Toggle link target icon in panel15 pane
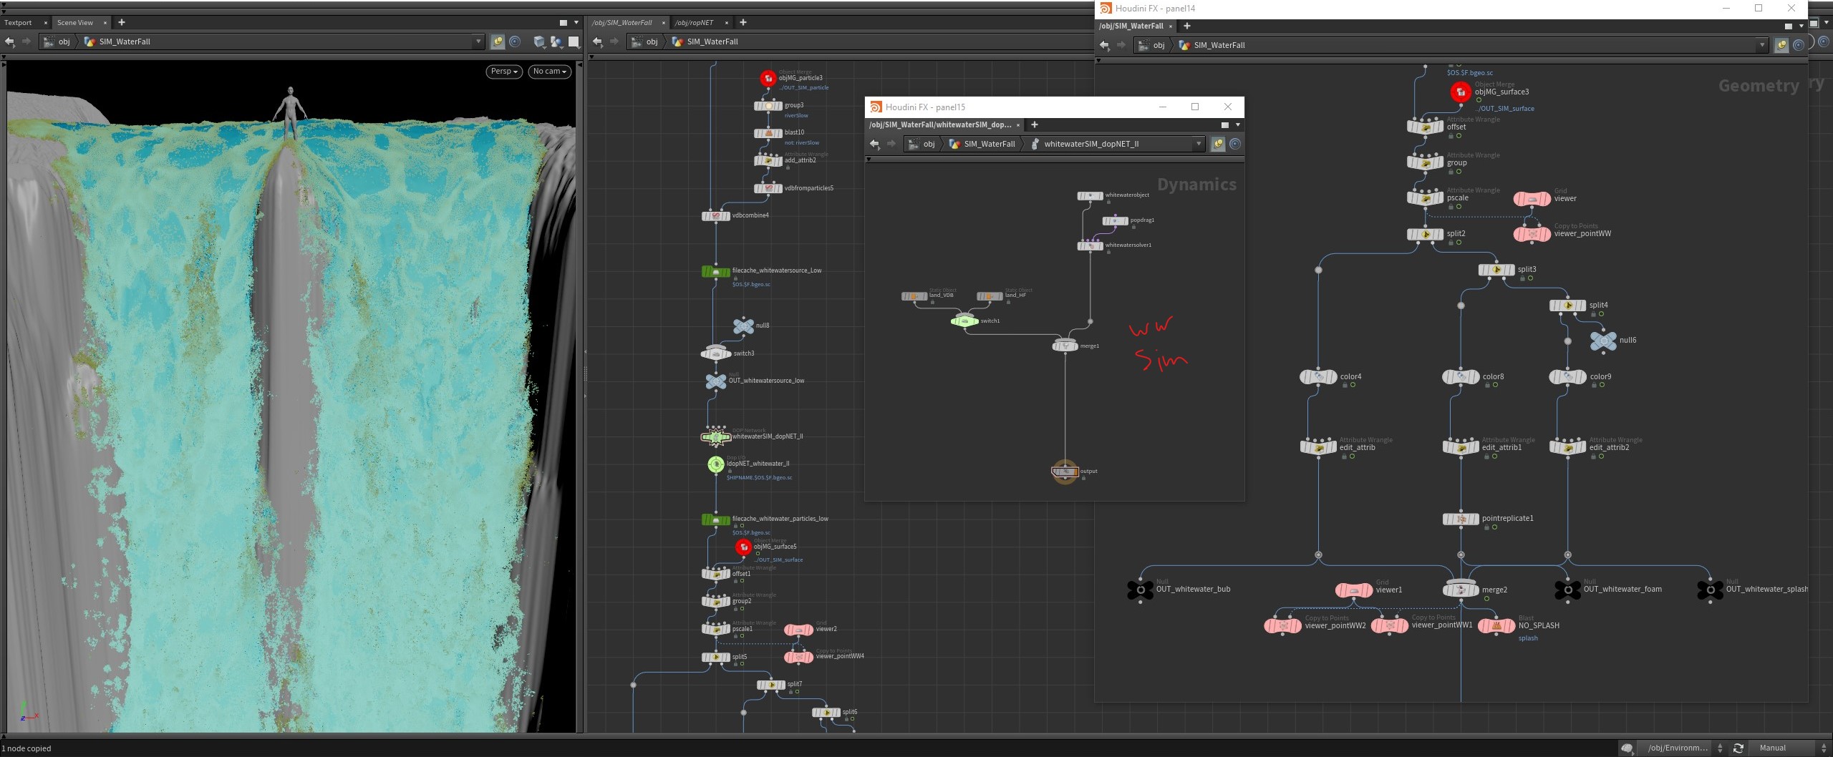 (1235, 144)
